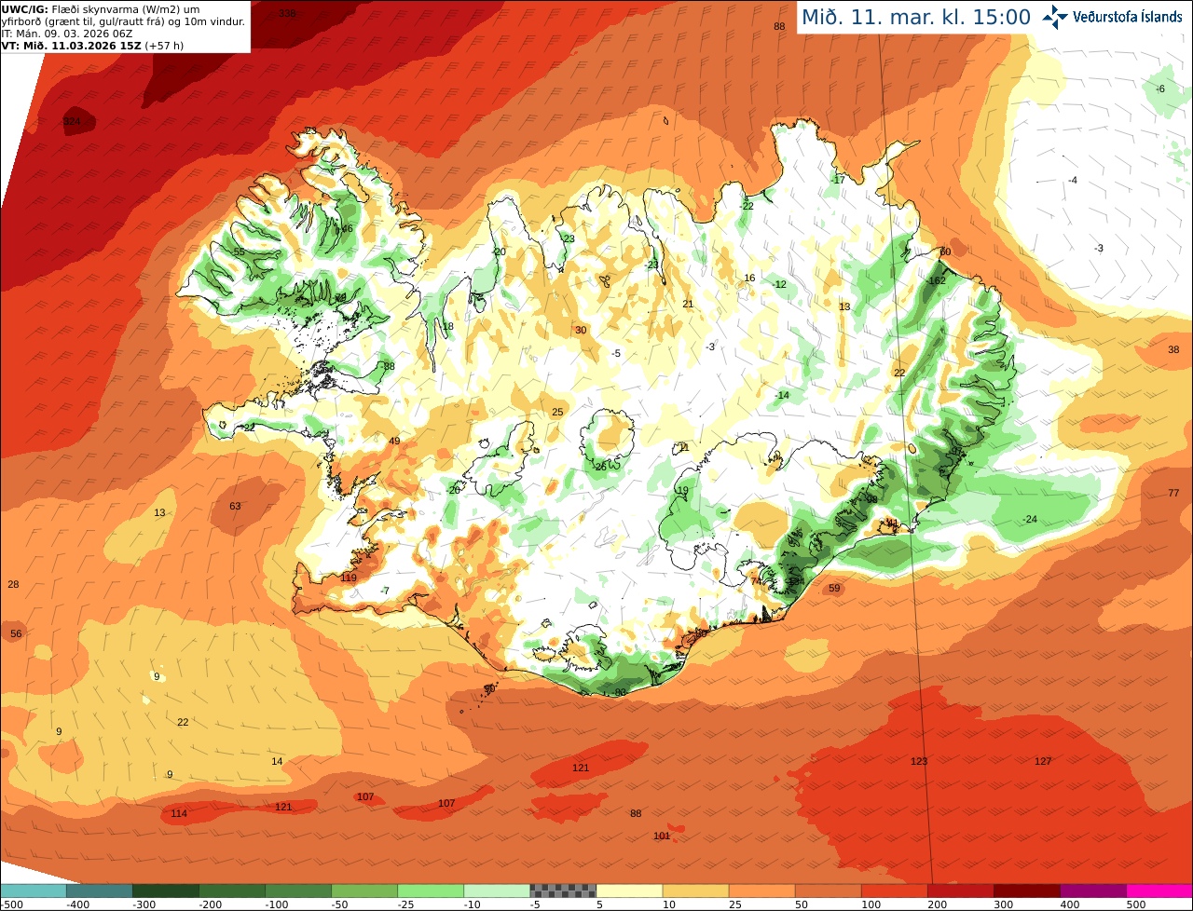The image size is (1193, 911).
Task: Click the legend swatch between 25 and 50
Action: (761, 891)
